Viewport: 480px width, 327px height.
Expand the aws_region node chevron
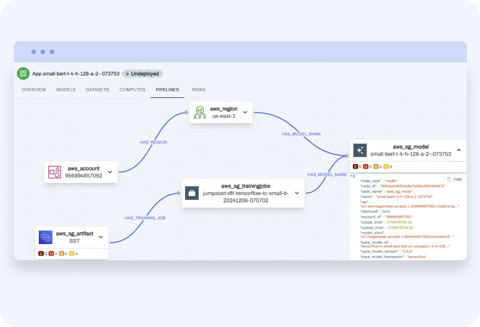click(x=245, y=112)
